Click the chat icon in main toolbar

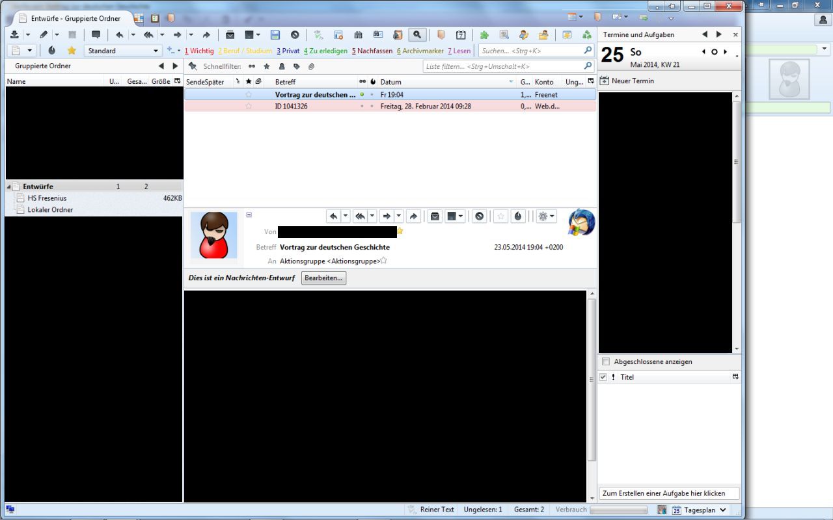[96, 35]
